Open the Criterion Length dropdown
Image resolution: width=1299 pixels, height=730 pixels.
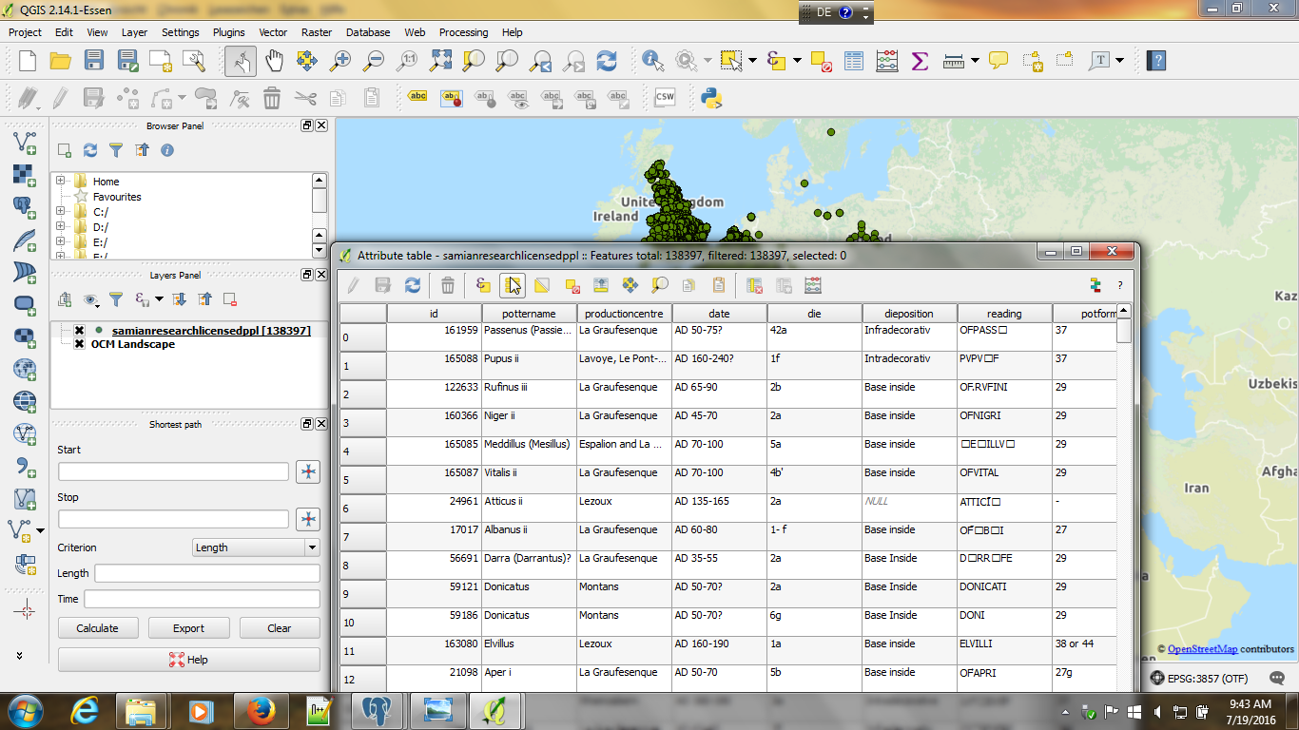point(256,547)
